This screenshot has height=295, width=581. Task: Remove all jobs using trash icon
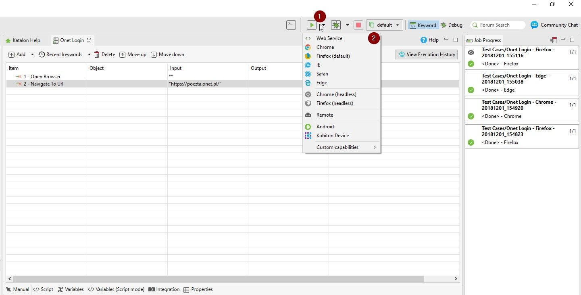point(554,40)
